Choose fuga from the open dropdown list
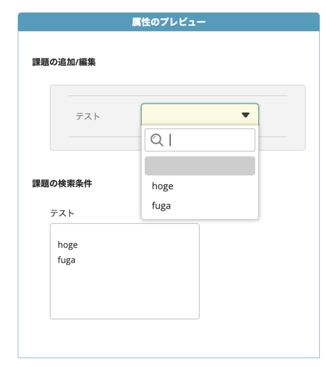The height and width of the screenshot is (367, 326). tap(161, 206)
